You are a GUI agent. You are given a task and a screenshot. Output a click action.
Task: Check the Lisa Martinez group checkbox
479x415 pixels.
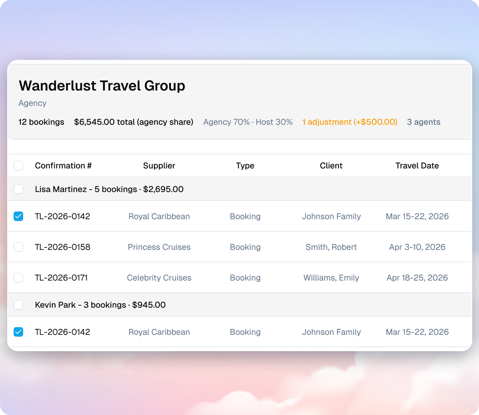point(18,189)
